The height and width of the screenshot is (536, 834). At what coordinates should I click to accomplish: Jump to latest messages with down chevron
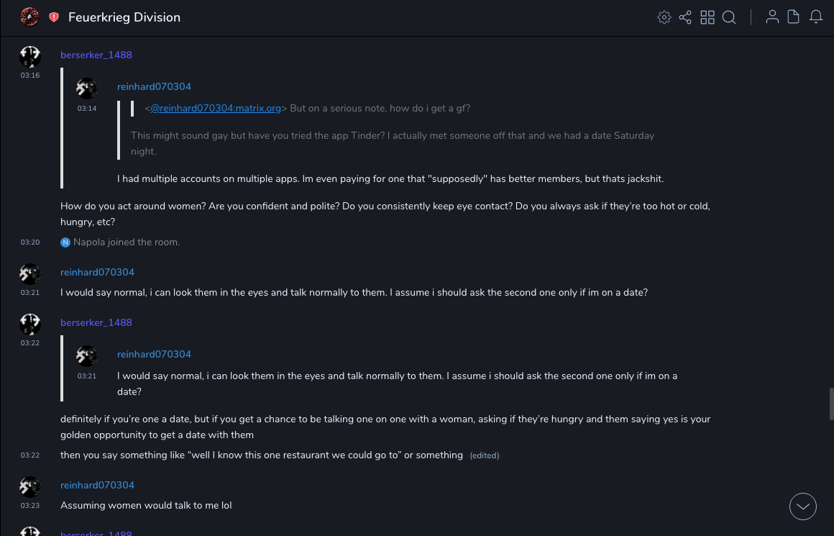(803, 507)
